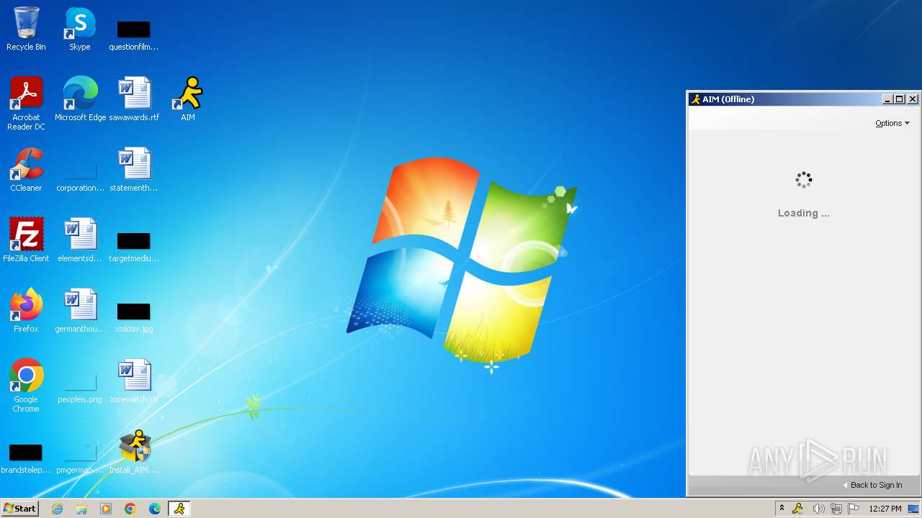Launch FileZilla Client shortcut
The image size is (922, 518).
coord(26,240)
